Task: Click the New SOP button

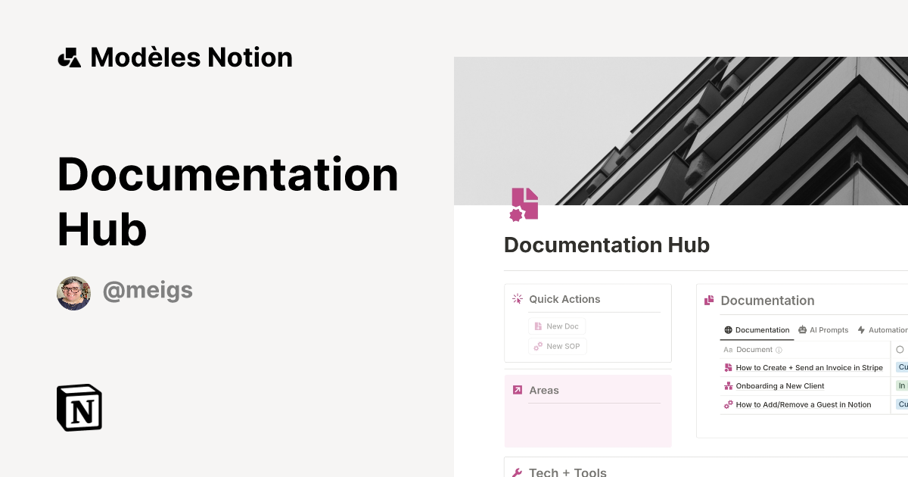Action: click(x=558, y=346)
